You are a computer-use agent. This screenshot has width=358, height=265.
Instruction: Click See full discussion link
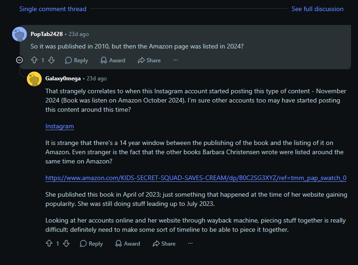[317, 9]
